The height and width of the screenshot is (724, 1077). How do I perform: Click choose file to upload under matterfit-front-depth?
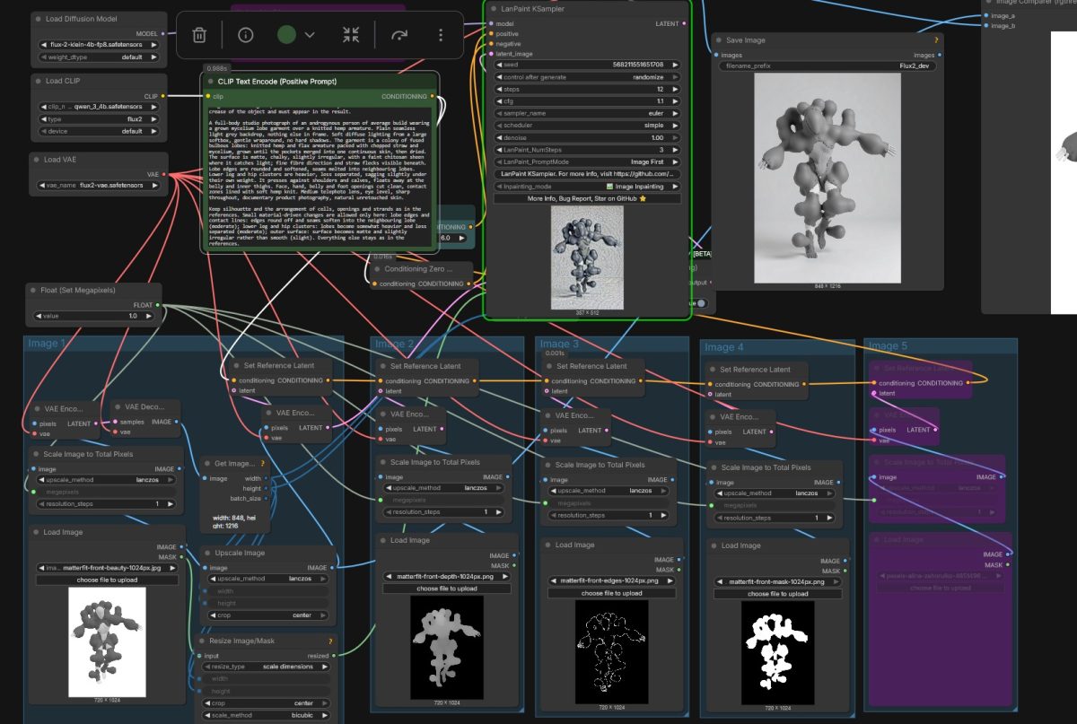click(447, 589)
